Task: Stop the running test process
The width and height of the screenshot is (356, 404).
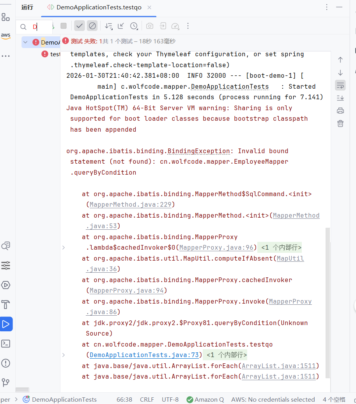Action: tap(64, 26)
